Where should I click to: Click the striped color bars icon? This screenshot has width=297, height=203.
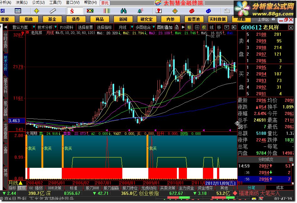point(107,11)
